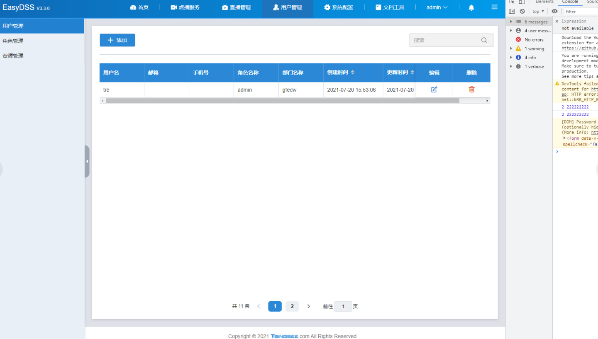This screenshot has height=339, width=598.
Task: Click the next page arrow in pagination
Action: click(308, 306)
